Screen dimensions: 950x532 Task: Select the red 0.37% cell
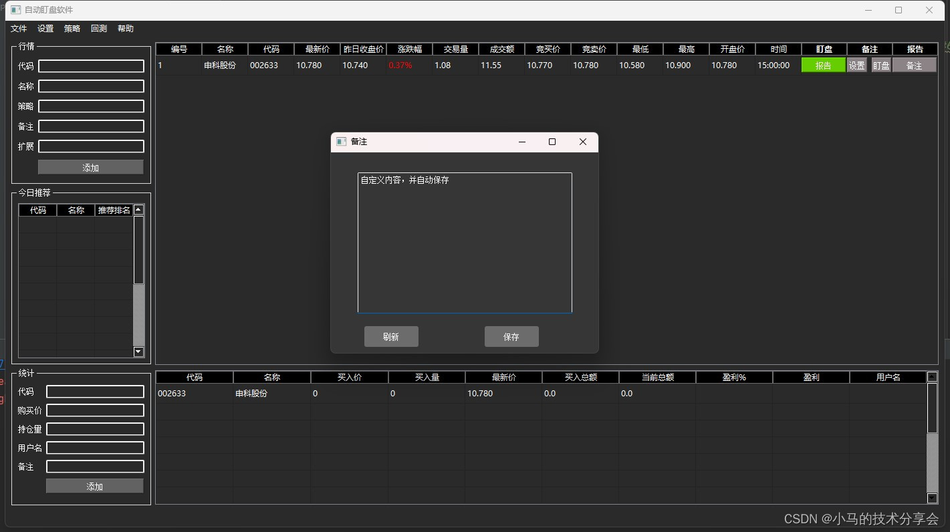(x=410, y=65)
